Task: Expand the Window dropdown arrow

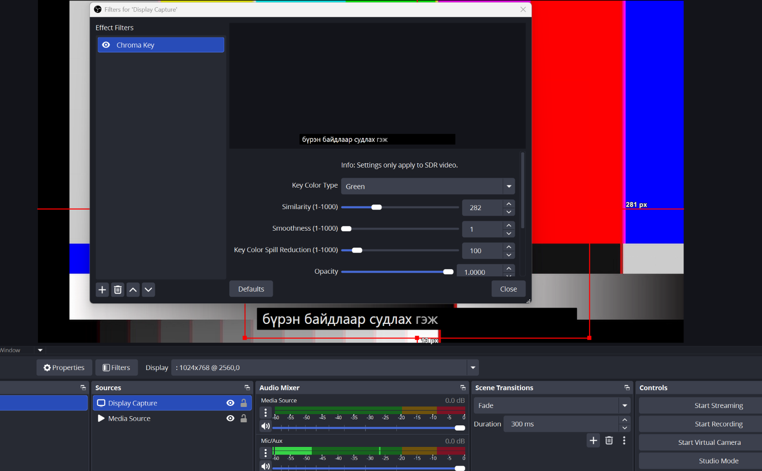Action: coord(40,351)
